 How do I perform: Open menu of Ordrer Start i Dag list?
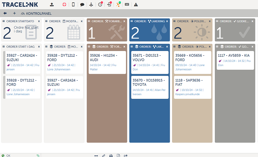(x=4, y=47)
